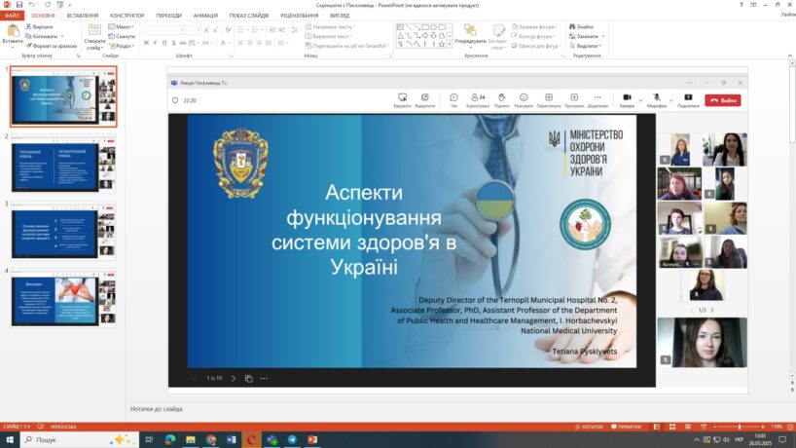Screen dimensions: 796x448
Task: Click the Paste (Вставити) clipboard icon
Action: point(12,32)
